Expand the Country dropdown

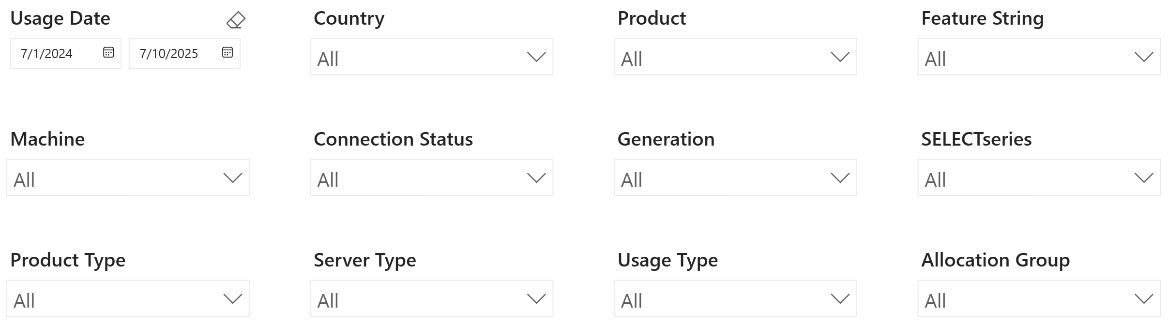click(x=431, y=57)
